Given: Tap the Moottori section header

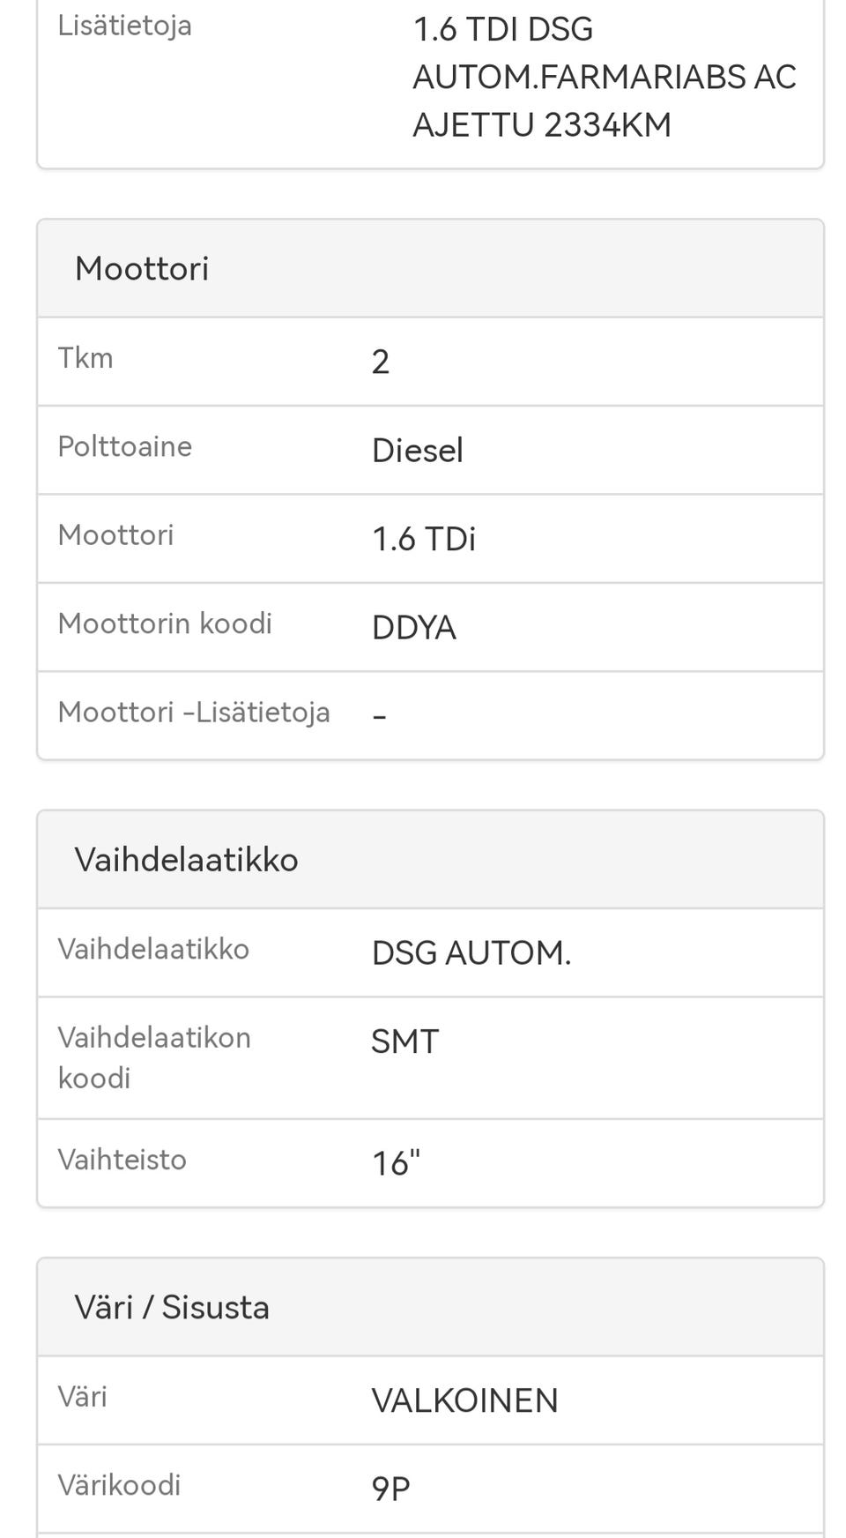Looking at the screenshot, I should point(142,268).
